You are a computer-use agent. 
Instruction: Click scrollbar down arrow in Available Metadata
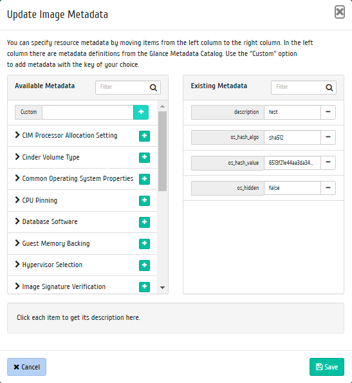[x=162, y=288]
